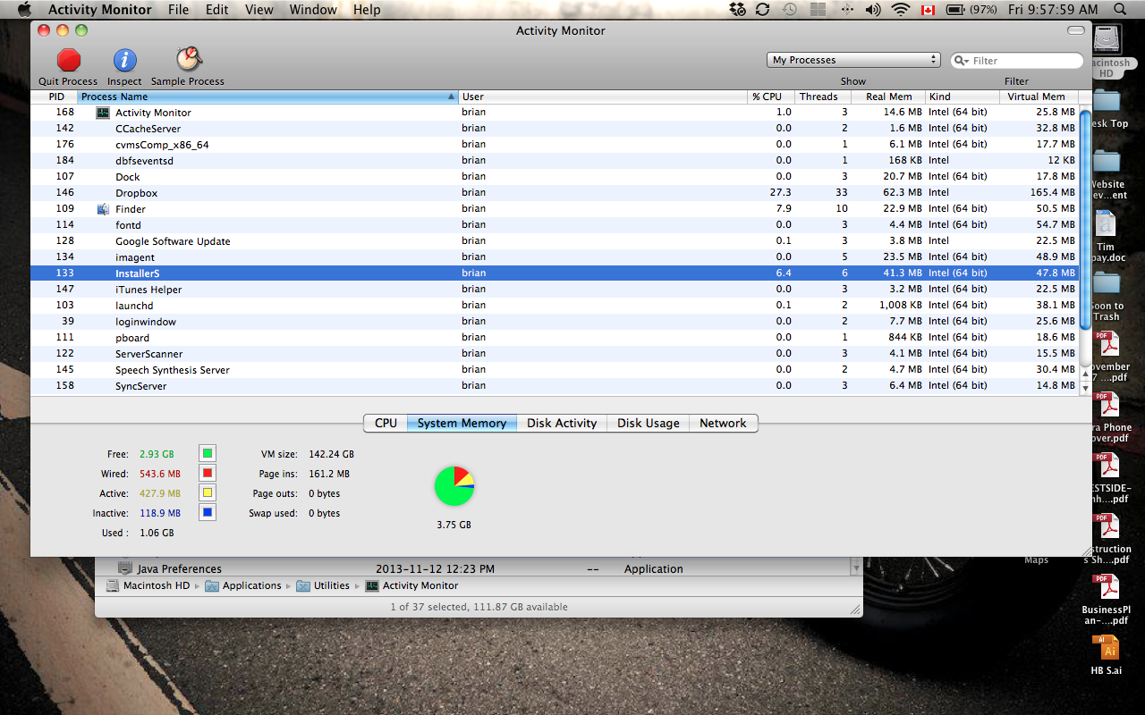Screen dimensions: 1145x715
Task: Select the HB S.ai Illustrator file icon
Action: (1106, 648)
